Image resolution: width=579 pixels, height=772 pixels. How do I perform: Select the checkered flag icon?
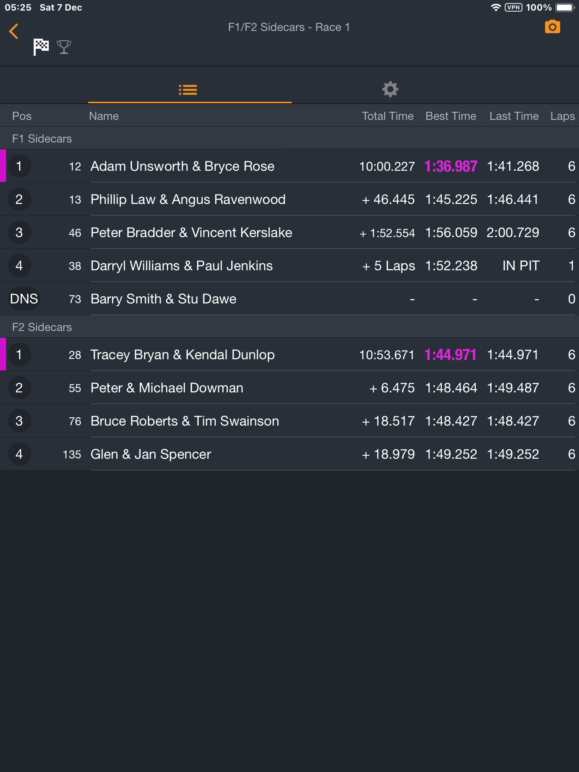pos(41,47)
